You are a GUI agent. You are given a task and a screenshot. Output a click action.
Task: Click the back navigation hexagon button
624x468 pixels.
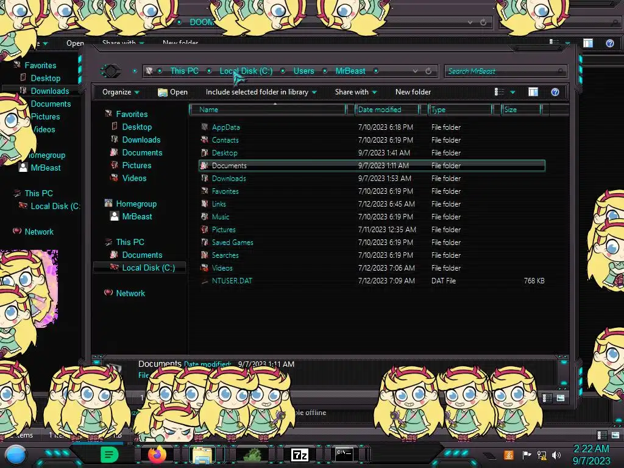tap(111, 71)
